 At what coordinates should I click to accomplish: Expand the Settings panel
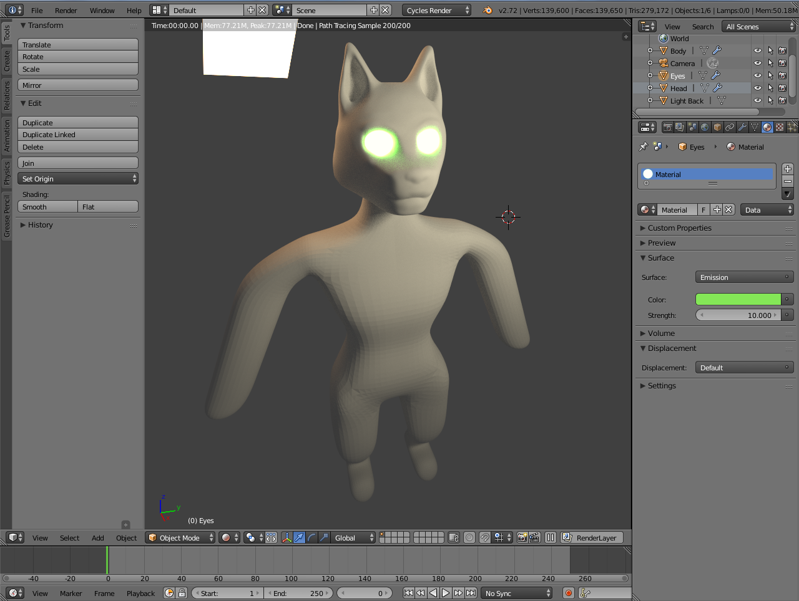662,386
